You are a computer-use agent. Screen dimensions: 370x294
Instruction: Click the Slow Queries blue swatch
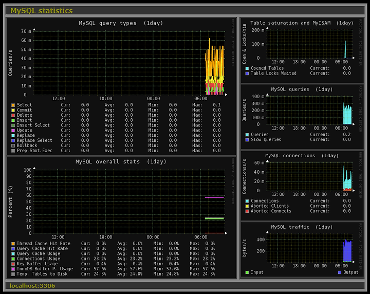coord(247,140)
